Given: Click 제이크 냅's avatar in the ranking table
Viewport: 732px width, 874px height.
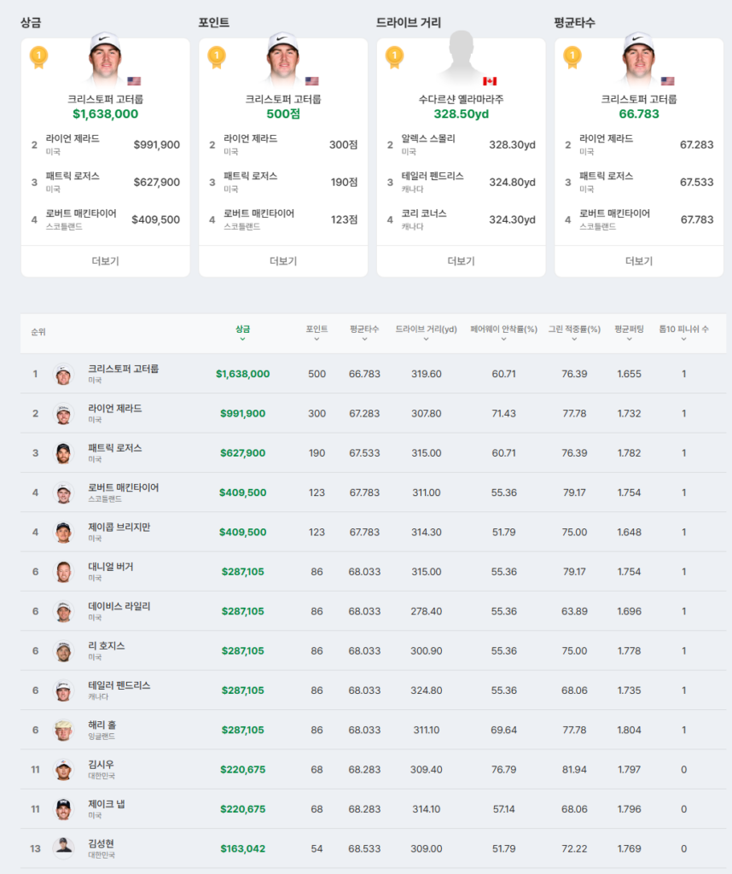Looking at the screenshot, I should [64, 809].
